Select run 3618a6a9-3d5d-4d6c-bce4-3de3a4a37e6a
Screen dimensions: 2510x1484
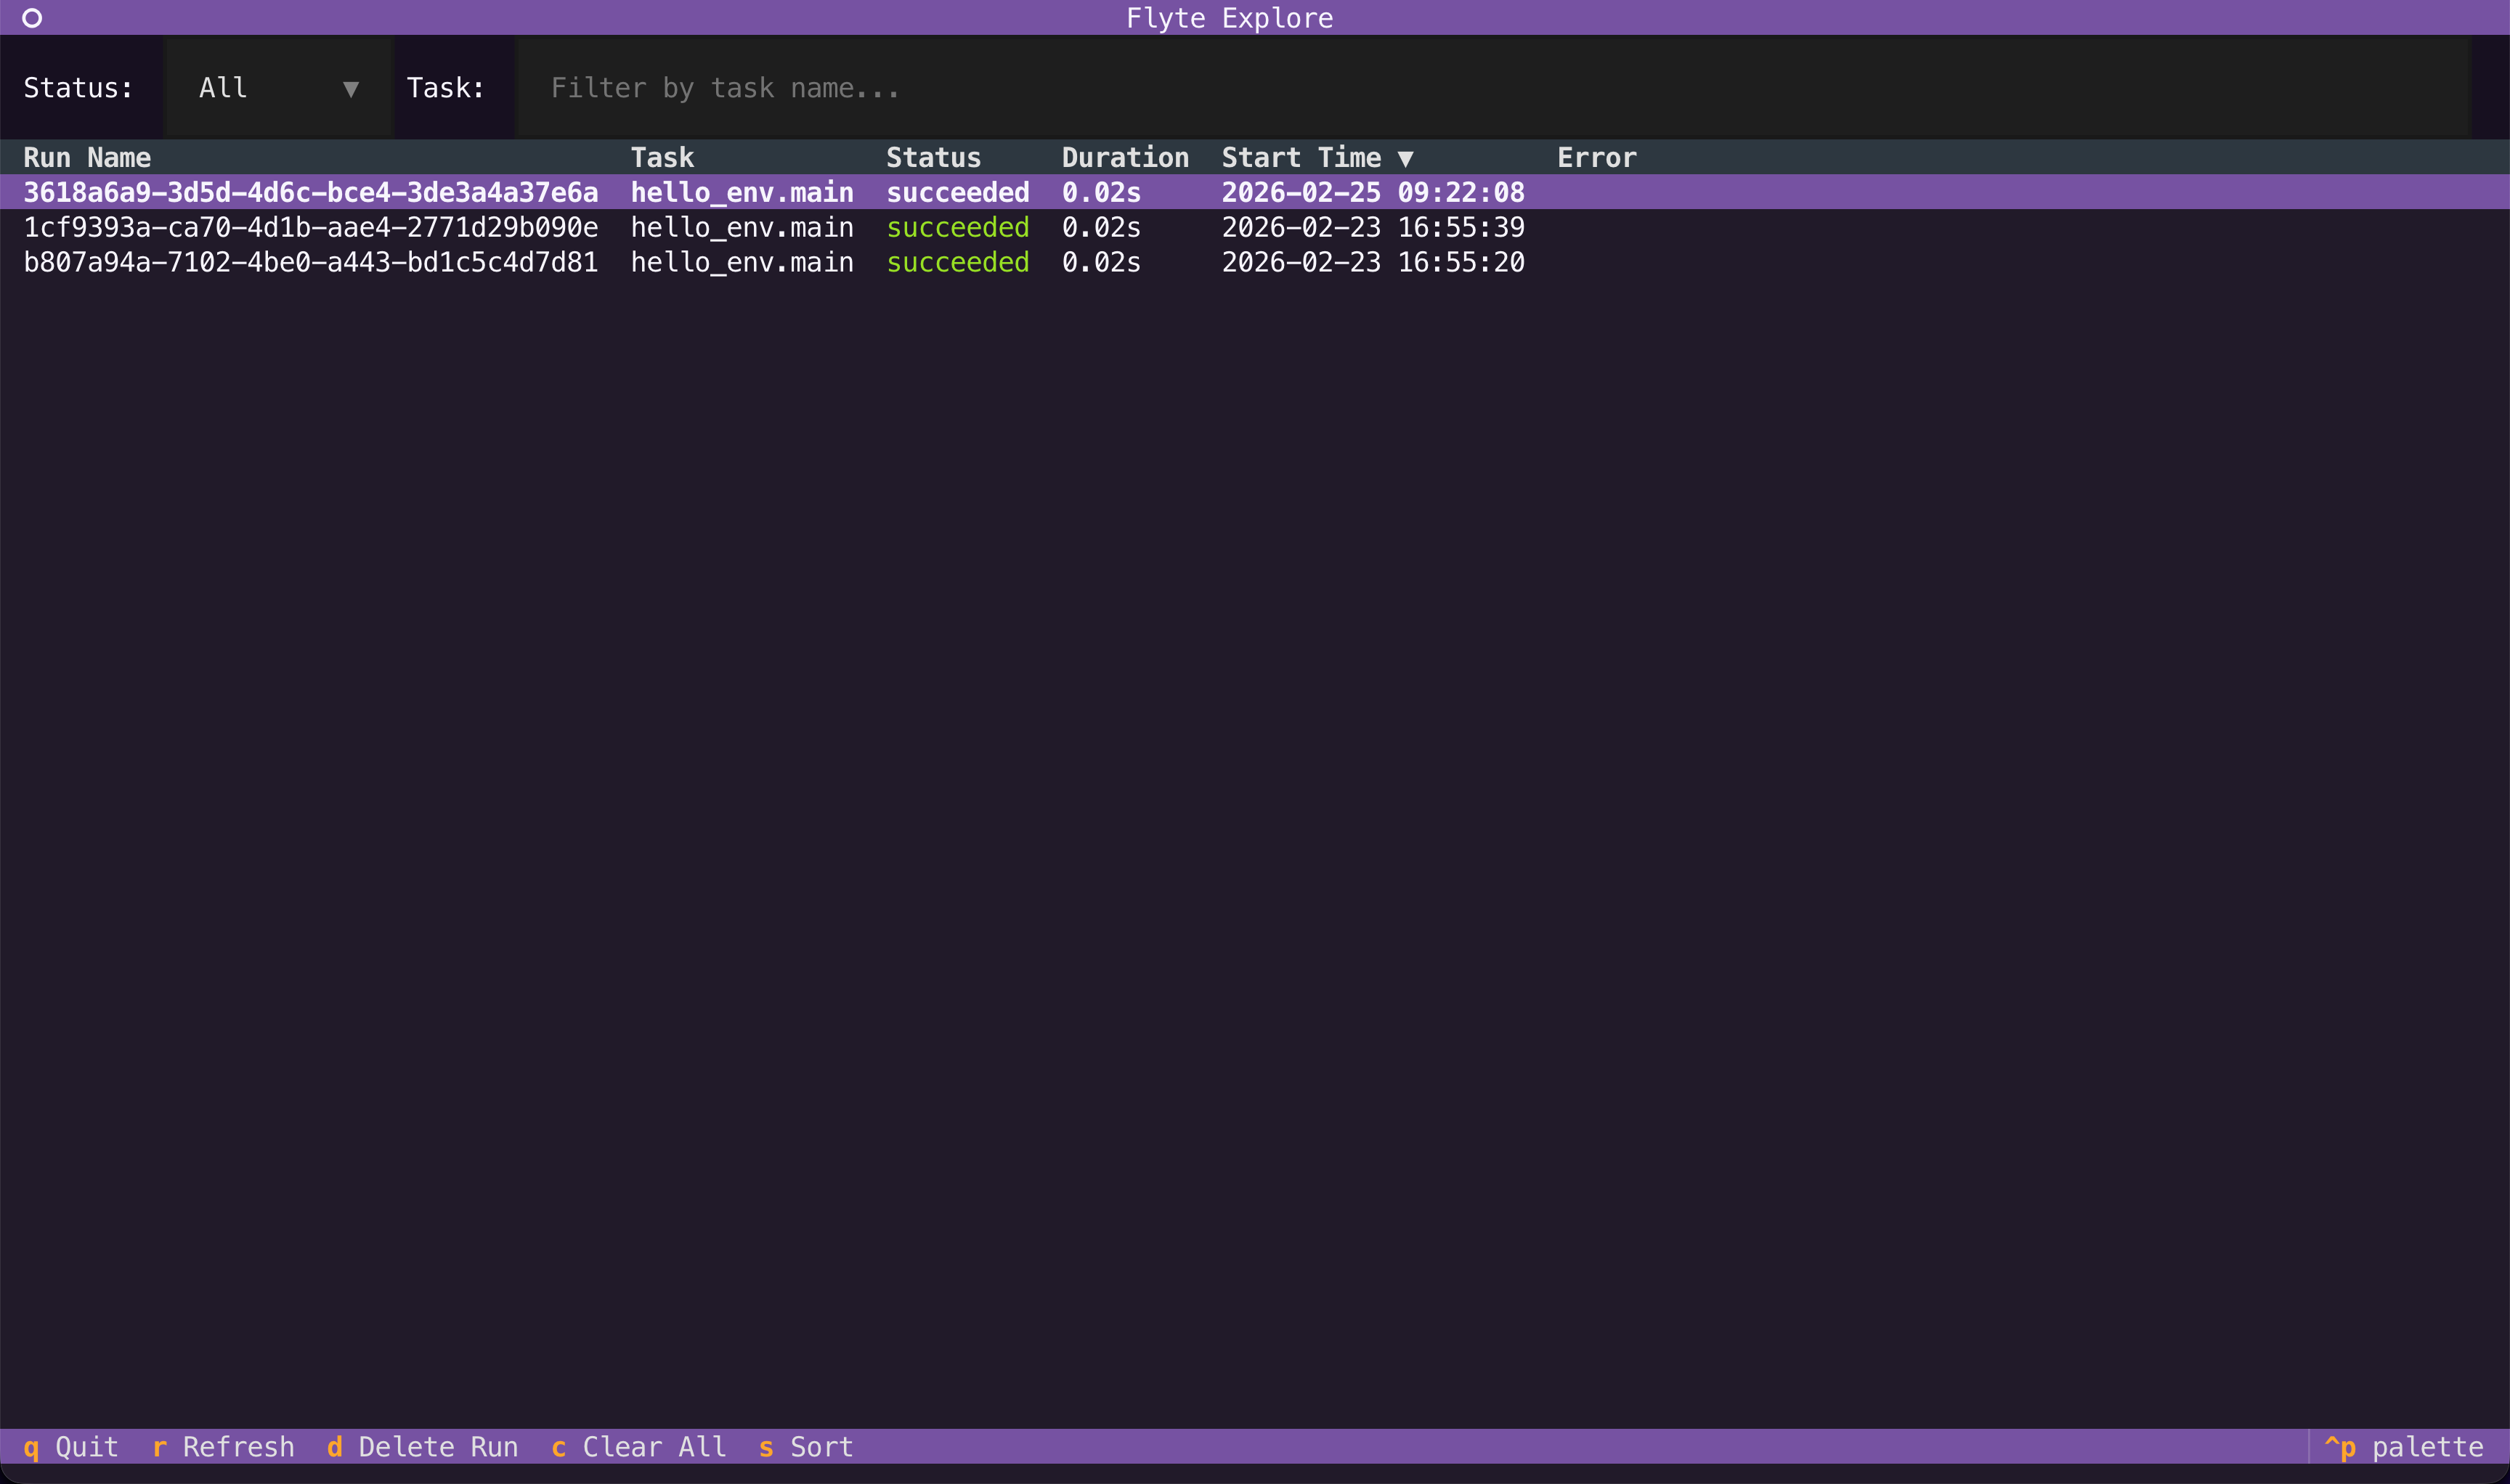click(310, 192)
